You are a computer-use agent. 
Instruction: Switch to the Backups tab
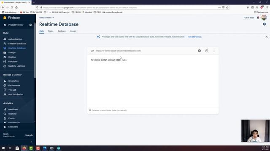click(x=62, y=31)
